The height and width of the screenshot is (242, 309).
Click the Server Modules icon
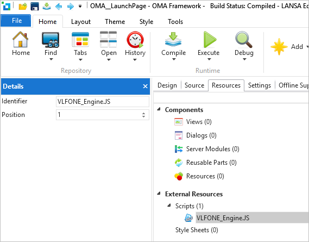(x=179, y=149)
